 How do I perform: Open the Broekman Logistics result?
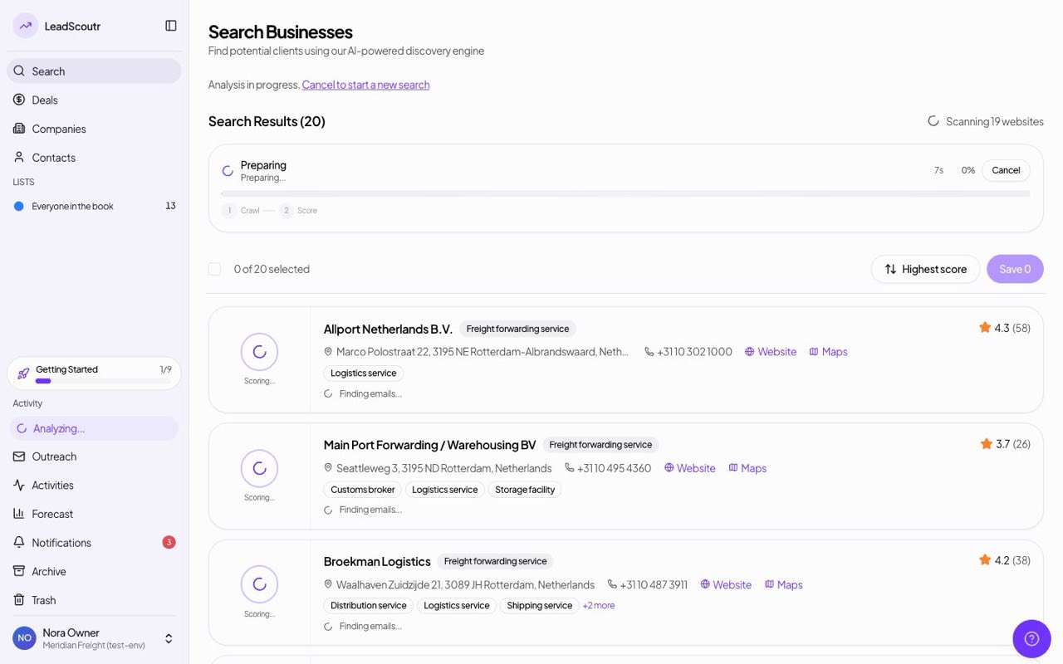click(x=377, y=562)
